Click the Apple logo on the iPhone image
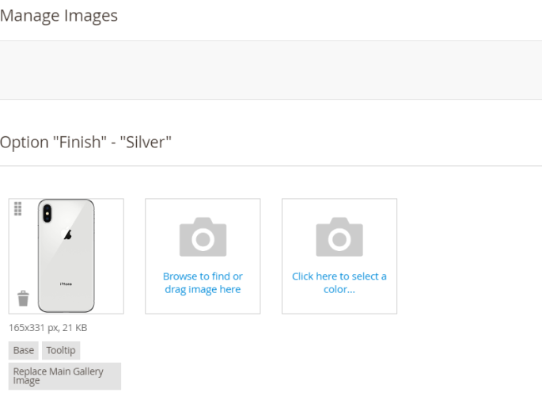Viewport: 542px width, 400px height. point(67,235)
